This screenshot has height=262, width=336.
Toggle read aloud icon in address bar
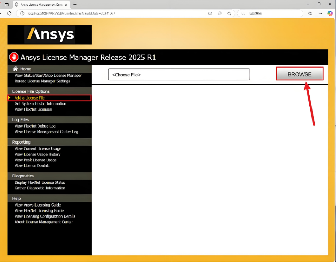click(210, 13)
